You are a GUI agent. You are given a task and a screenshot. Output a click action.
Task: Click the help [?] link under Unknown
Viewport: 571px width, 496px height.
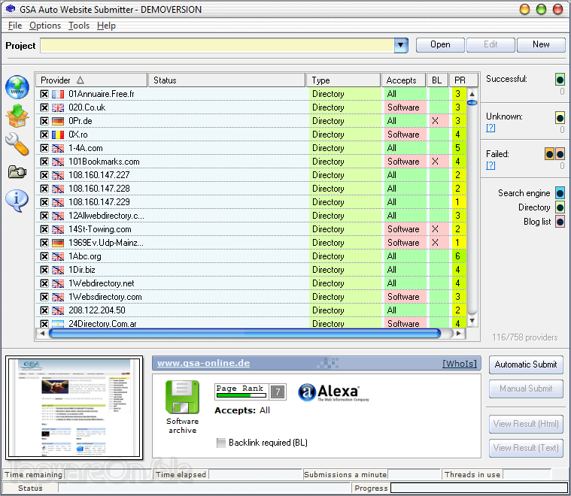(491, 128)
